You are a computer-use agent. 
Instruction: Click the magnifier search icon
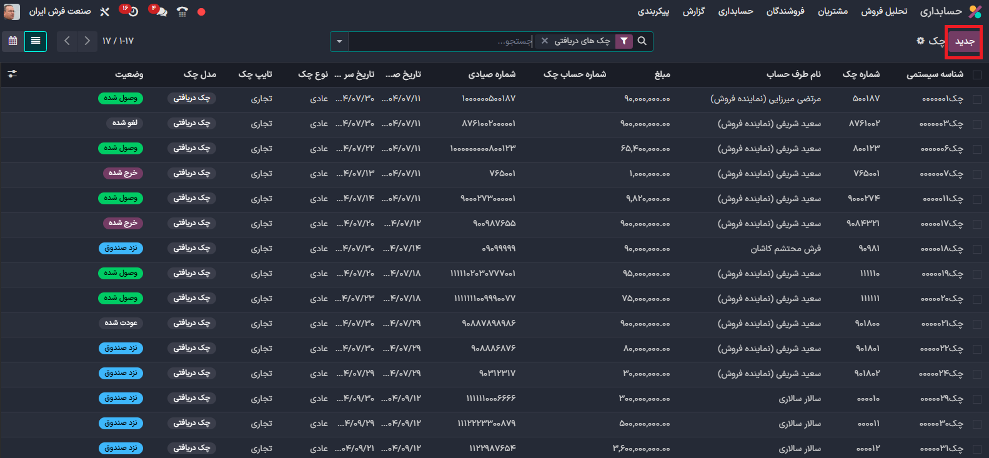[642, 41]
